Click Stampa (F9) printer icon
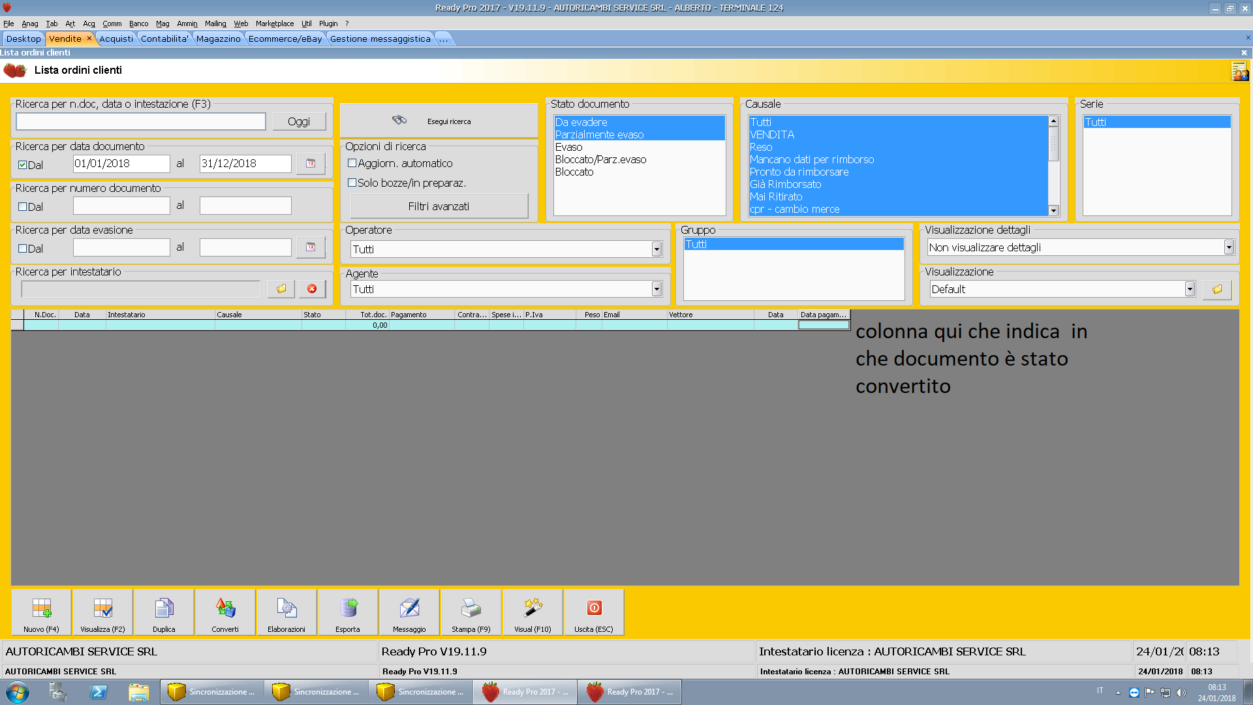 (471, 612)
